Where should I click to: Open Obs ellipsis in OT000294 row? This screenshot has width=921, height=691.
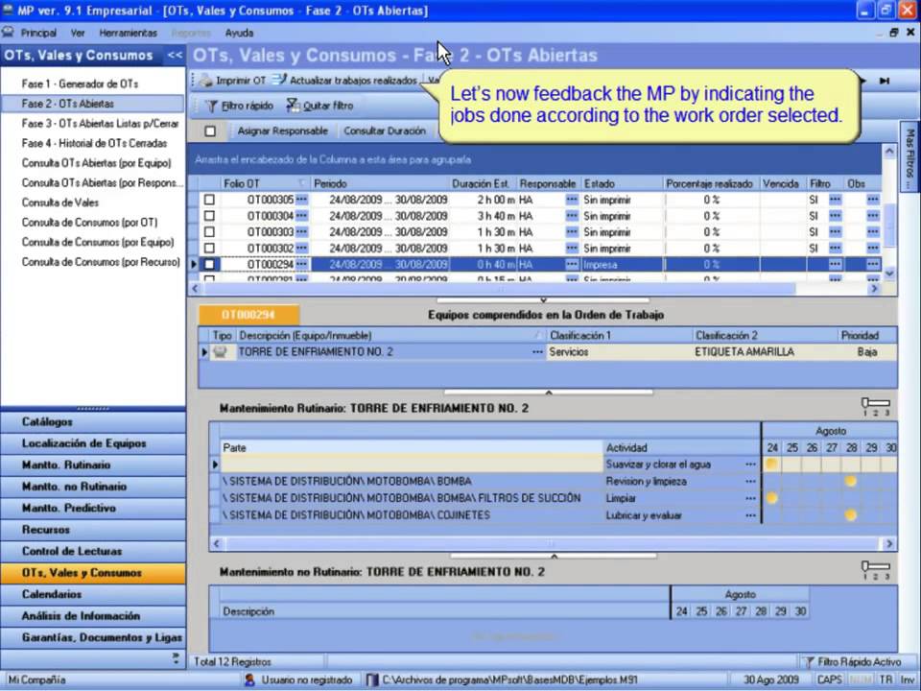tap(873, 265)
